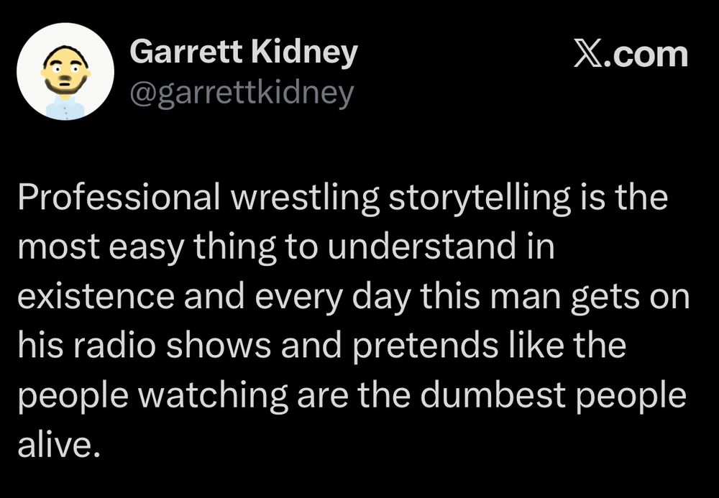This screenshot has height=498, width=719.
Task: Click the word wrestling in the post
Action: (304, 198)
